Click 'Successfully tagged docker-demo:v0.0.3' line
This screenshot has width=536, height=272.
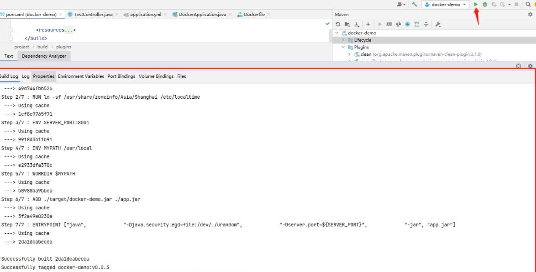pyautogui.click(x=55, y=267)
